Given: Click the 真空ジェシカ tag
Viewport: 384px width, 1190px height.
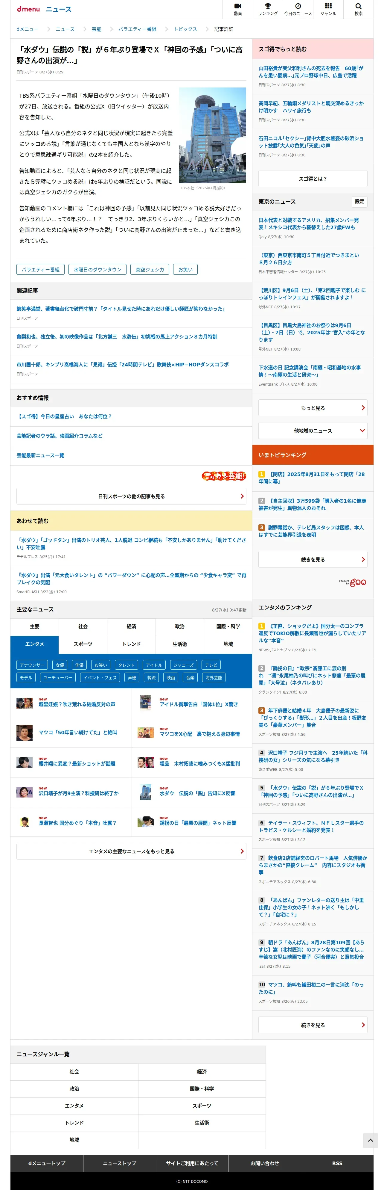Looking at the screenshot, I should pos(150,269).
